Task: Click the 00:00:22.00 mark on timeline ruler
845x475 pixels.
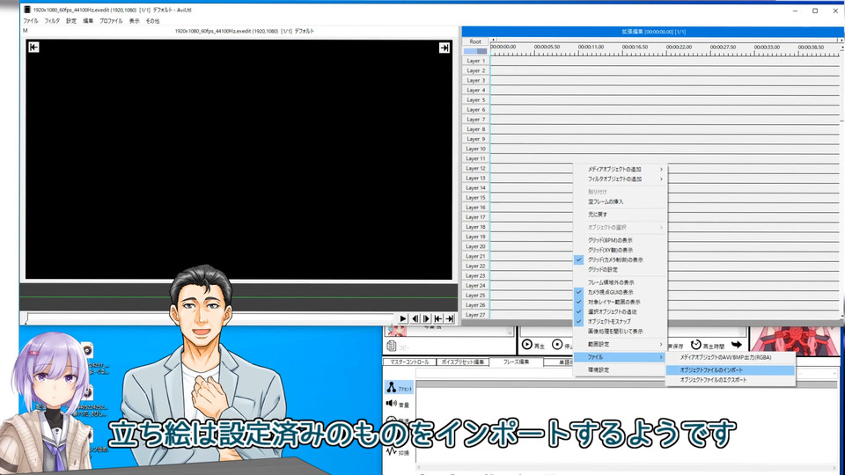Action: coord(679,47)
